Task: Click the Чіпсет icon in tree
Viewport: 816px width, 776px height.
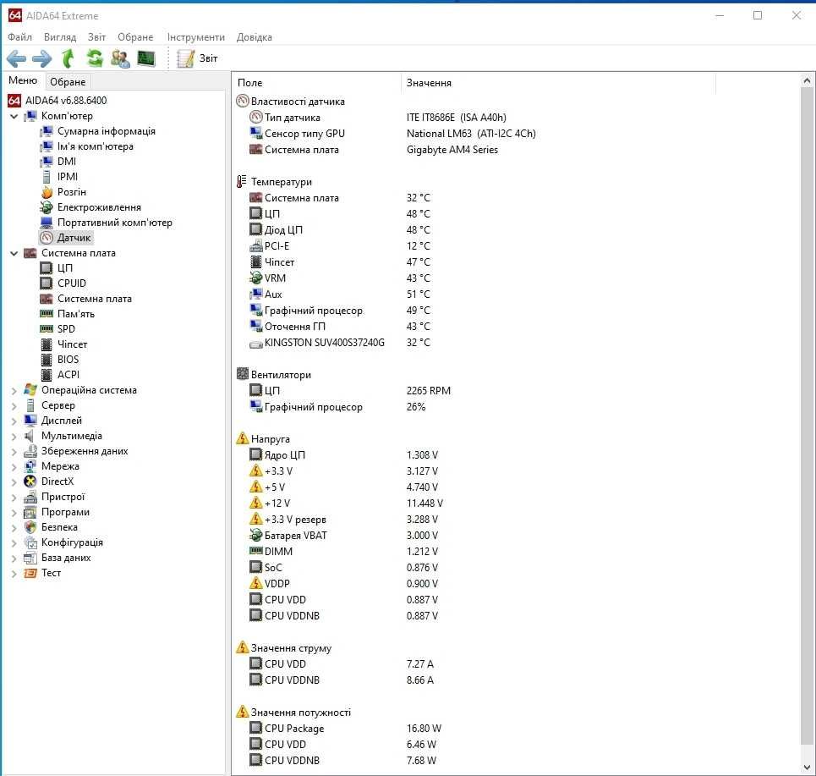Action: point(47,344)
